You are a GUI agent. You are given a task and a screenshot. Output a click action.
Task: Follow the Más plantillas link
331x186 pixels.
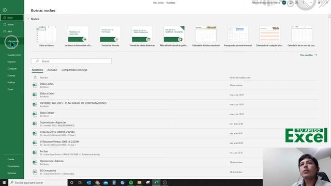[308, 55]
